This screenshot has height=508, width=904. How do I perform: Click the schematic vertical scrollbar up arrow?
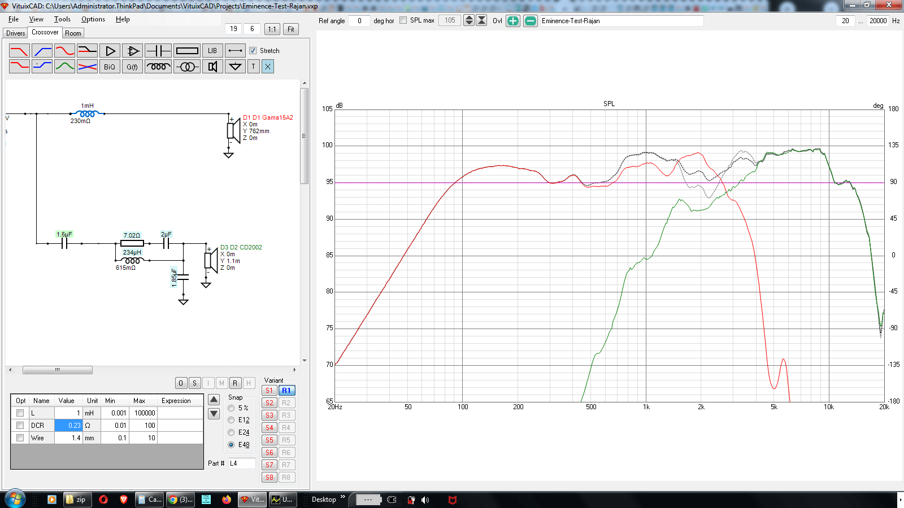(x=305, y=84)
